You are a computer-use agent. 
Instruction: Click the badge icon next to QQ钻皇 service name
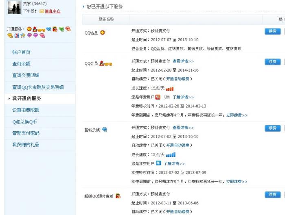(103, 33)
